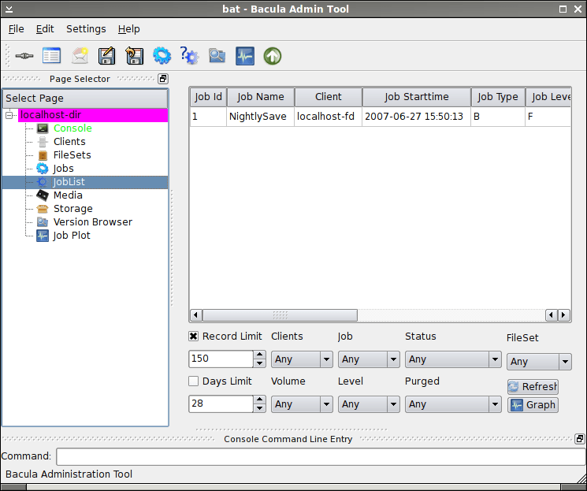This screenshot has height=491, width=587.
Task: Click the blue job plot toolbar icon
Action: (x=245, y=56)
